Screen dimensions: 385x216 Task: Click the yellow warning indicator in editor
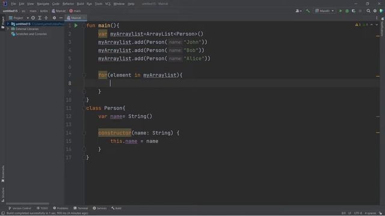tap(358, 25)
